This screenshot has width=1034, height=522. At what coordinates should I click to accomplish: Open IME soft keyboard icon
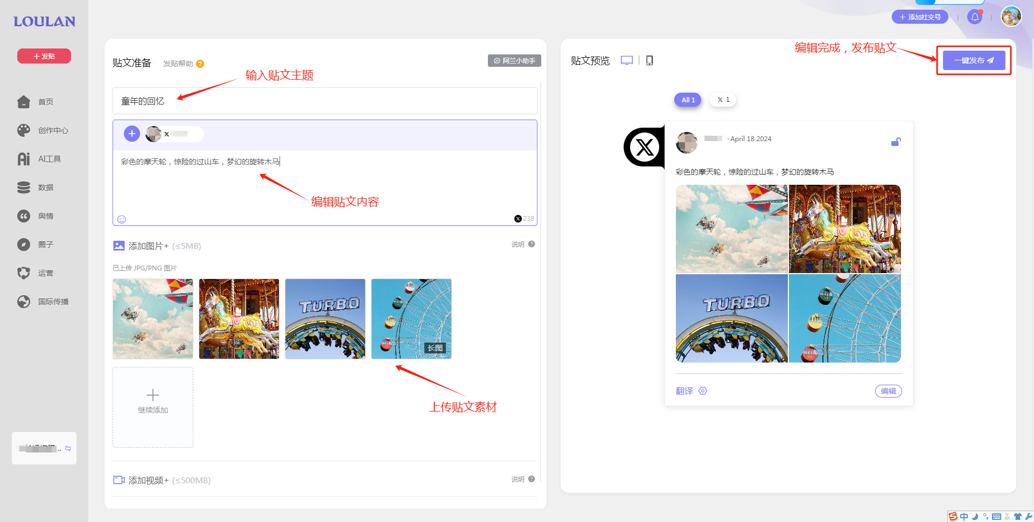pos(996,517)
